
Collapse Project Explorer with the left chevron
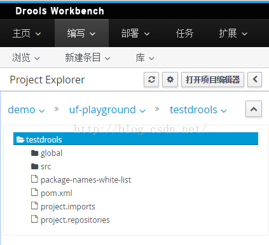(x=255, y=80)
